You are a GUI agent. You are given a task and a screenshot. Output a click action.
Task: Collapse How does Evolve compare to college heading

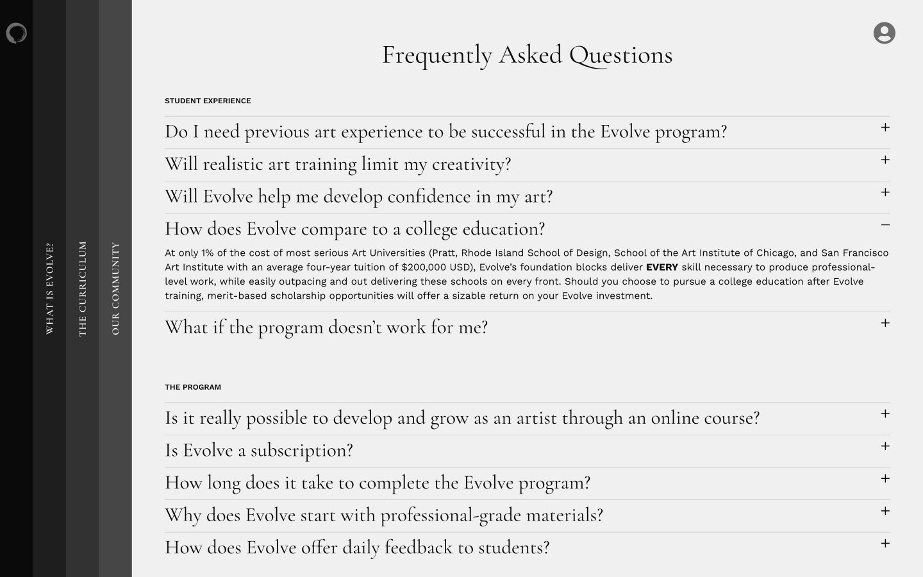pos(354,229)
